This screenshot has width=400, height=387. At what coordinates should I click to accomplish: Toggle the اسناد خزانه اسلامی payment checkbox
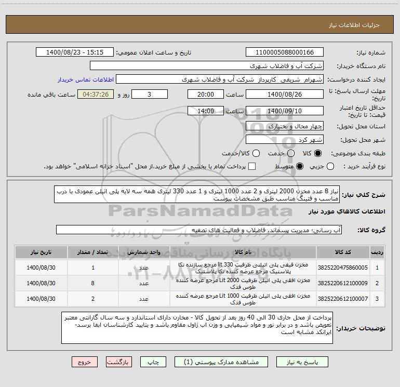252,166
